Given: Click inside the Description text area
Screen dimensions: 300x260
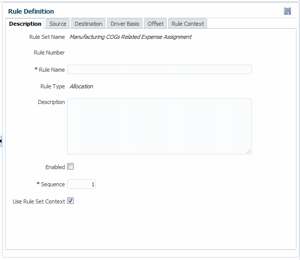Looking at the screenshot, I should click(160, 126).
